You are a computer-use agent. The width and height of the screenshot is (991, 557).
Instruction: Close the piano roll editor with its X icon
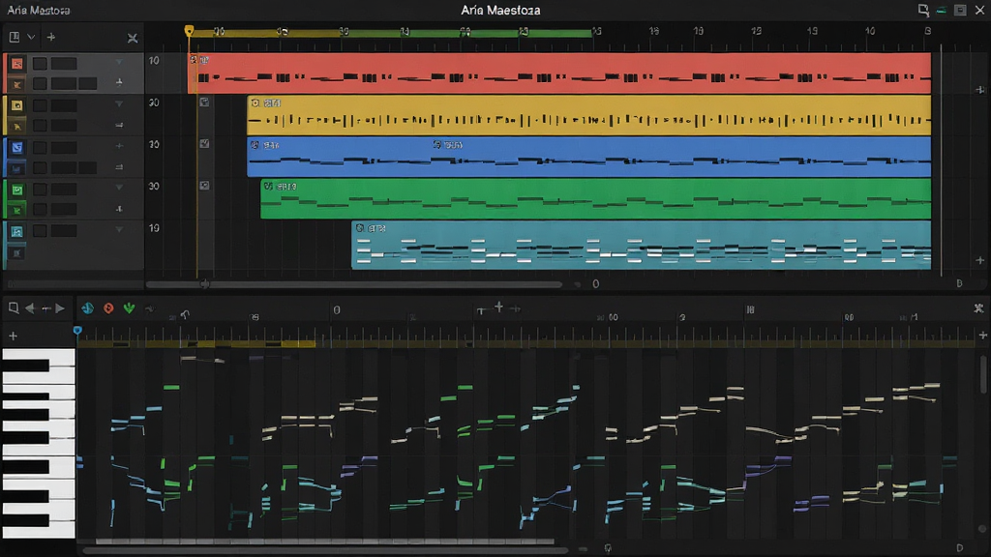(x=978, y=308)
